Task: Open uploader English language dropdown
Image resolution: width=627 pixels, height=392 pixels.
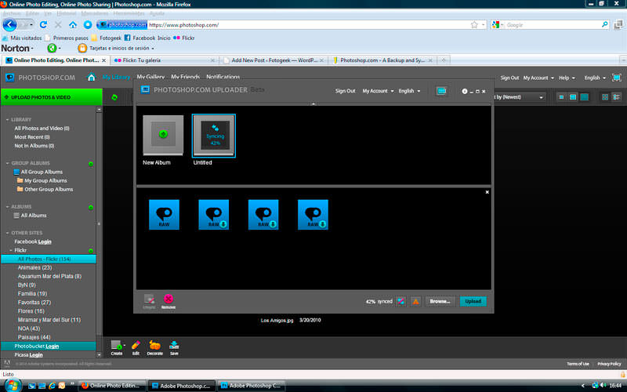Action: coord(409,91)
